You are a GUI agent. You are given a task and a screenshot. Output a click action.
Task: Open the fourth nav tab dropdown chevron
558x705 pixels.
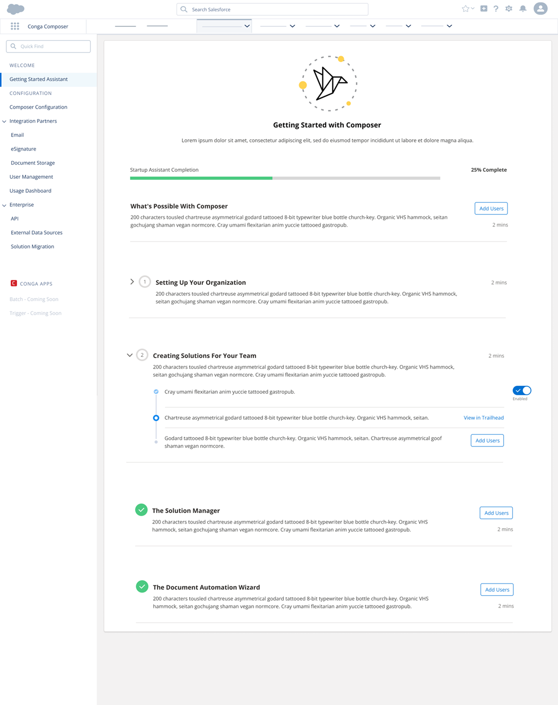point(373,26)
